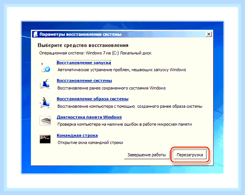
Task: Click the text 'Открытие окна командной строки'
Action: [90, 142]
